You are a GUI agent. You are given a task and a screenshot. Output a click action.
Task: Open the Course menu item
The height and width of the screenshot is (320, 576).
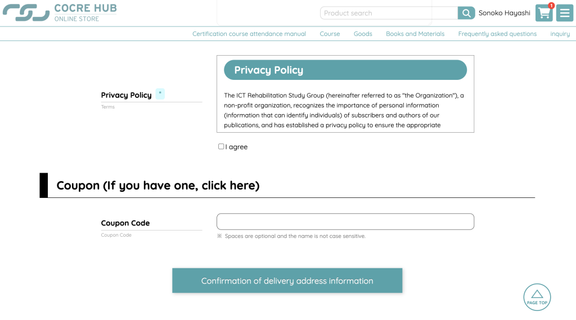coord(330,34)
